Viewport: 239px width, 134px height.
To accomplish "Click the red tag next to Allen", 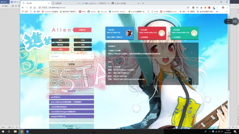I will (x=82, y=30).
